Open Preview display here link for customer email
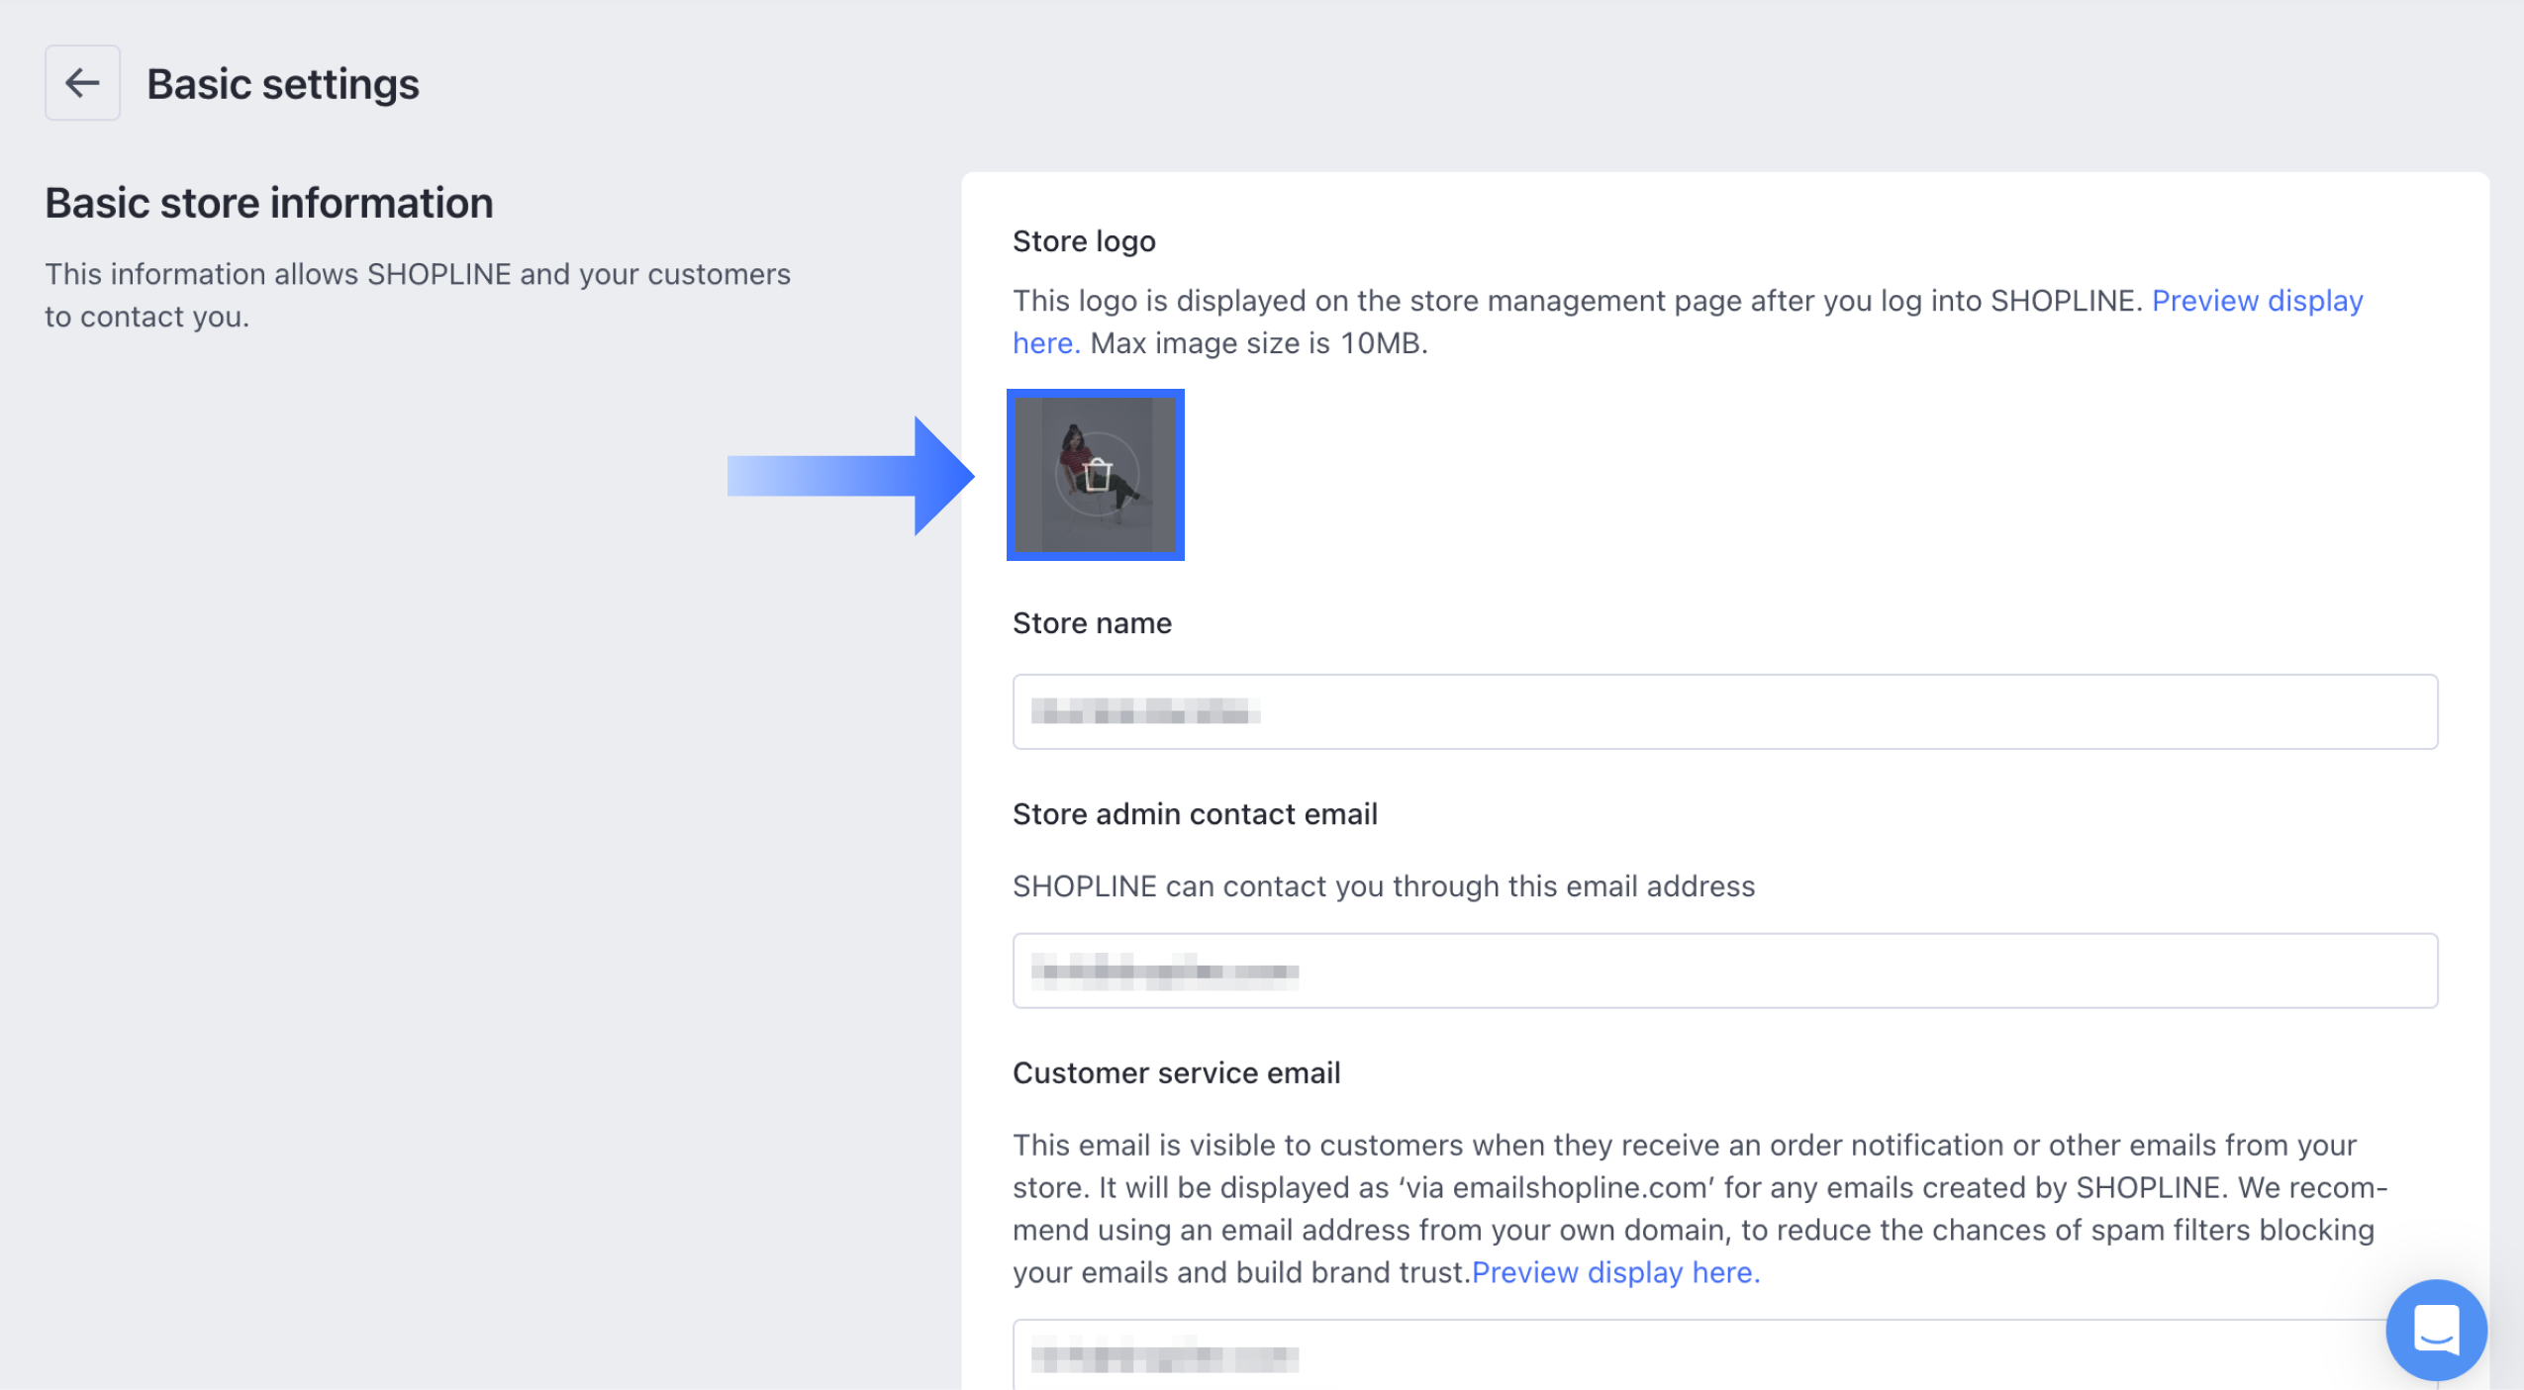The width and height of the screenshot is (2524, 1390). click(x=1615, y=1272)
